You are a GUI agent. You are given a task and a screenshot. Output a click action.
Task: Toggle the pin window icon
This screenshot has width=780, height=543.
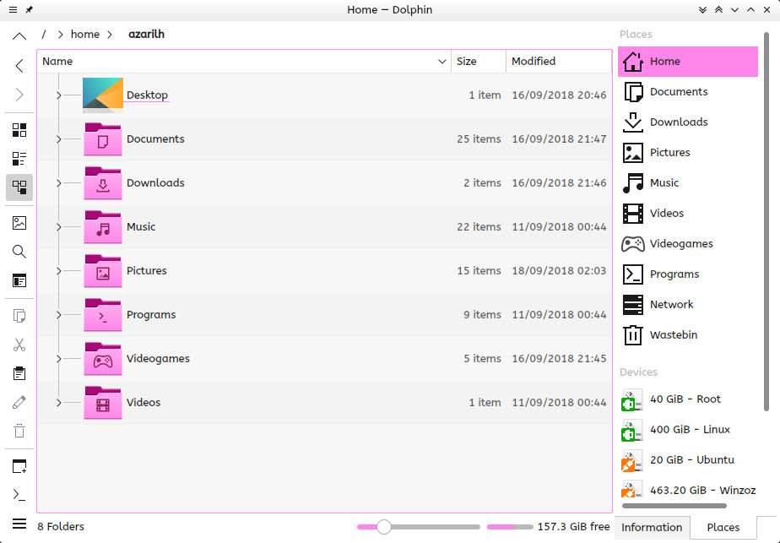pos(30,10)
